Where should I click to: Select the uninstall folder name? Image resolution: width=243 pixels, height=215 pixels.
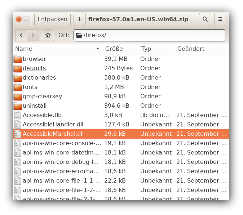point(35,106)
